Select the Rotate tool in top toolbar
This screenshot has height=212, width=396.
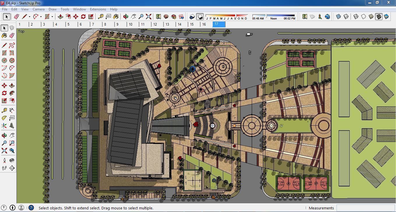click(83, 17)
